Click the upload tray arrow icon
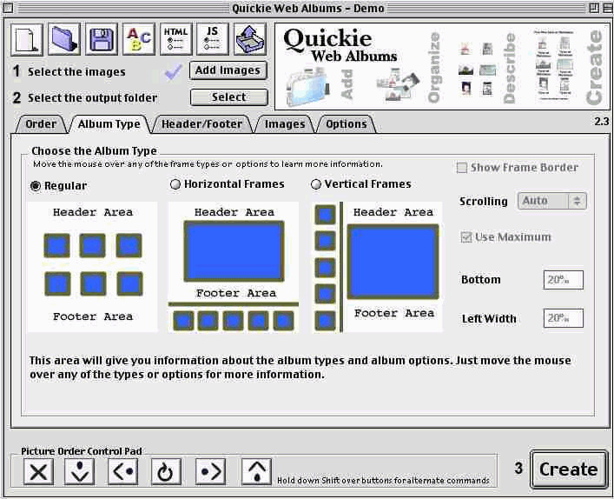 point(250,39)
